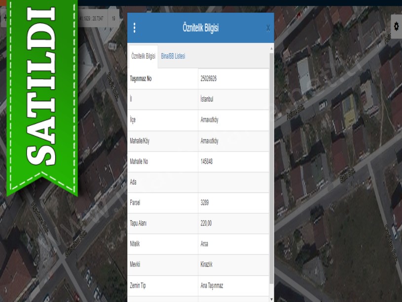Select the Tapu Alanı value 220,00
This screenshot has width=402, height=302.
(206, 224)
